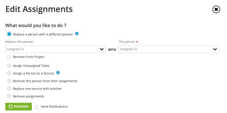227x113 pixels.
Task: Select 'Replace a person with a different person' radio
Action: [9, 34]
